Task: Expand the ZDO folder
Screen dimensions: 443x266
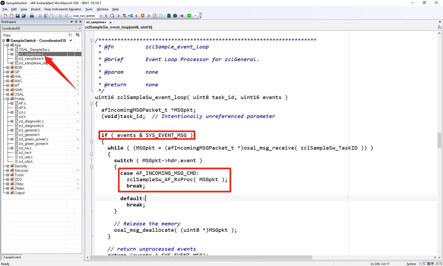Action: pyautogui.click(x=8, y=180)
